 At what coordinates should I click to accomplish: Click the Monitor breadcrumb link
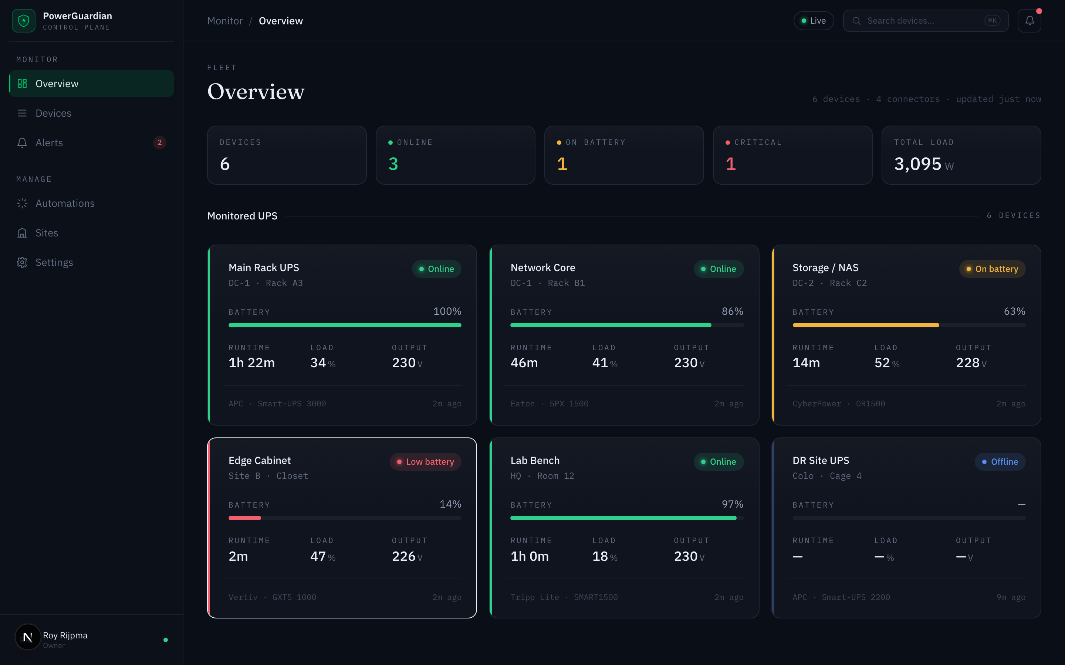point(225,21)
